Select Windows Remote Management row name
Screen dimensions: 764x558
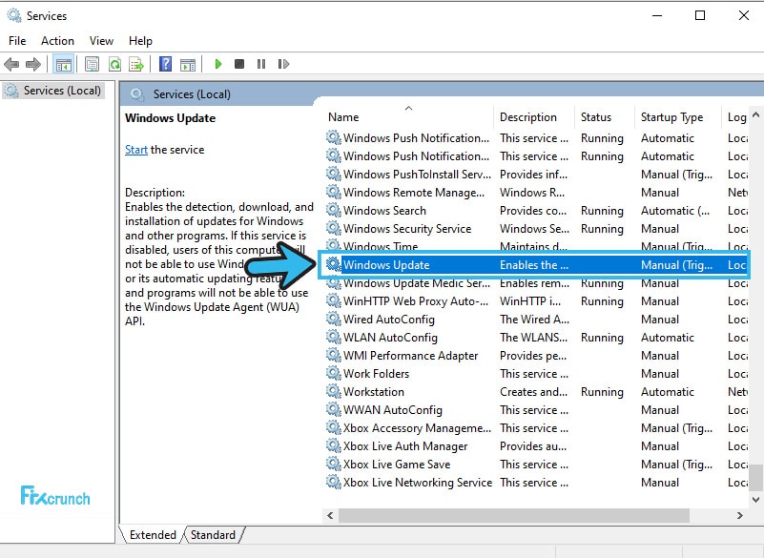pyautogui.click(x=414, y=192)
